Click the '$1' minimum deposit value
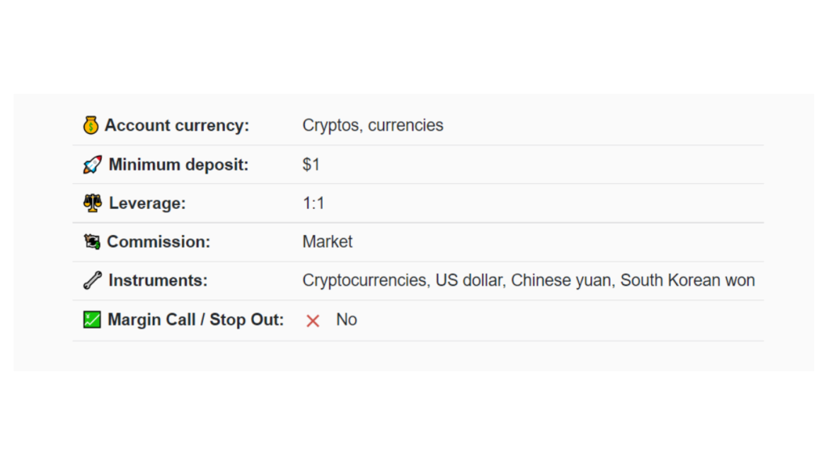828x465 pixels. point(311,165)
